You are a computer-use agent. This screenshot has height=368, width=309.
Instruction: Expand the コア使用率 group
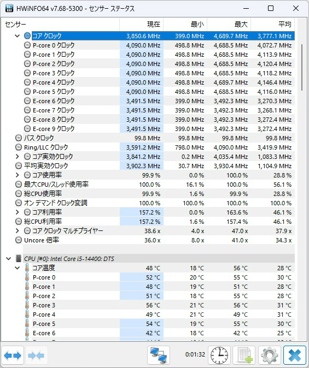click(17, 175)
